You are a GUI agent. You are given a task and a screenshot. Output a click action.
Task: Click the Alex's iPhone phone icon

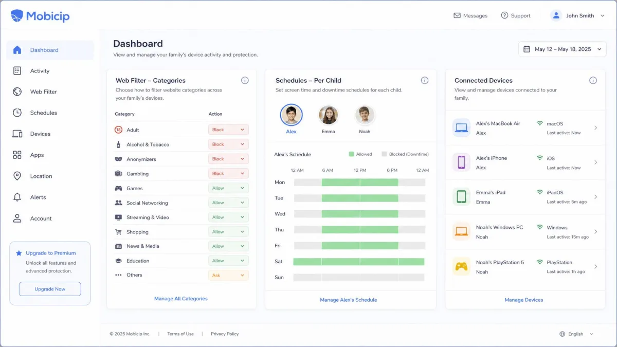[x=461, y=162]
